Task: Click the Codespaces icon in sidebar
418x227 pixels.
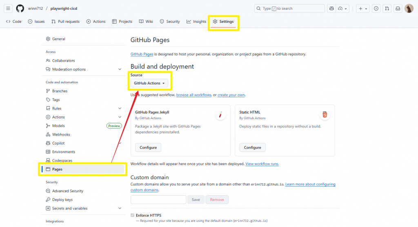Action: (x=48, y=160)
